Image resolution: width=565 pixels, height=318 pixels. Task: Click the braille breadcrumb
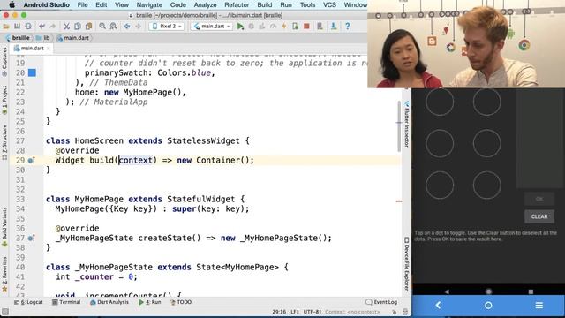click(18, 38)
